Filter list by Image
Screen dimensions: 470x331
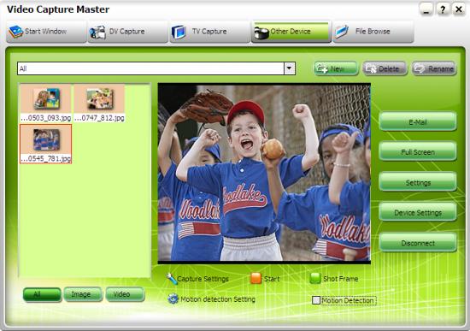point(83,294)
